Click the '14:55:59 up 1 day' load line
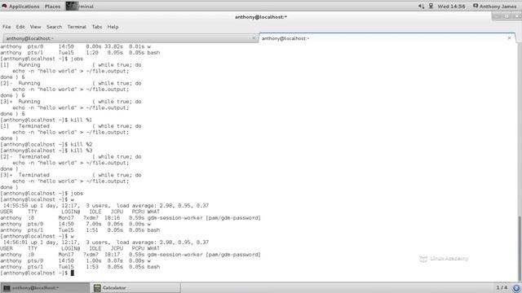The width and height of the screenshot is (522, 293). [x=106, y=206]
